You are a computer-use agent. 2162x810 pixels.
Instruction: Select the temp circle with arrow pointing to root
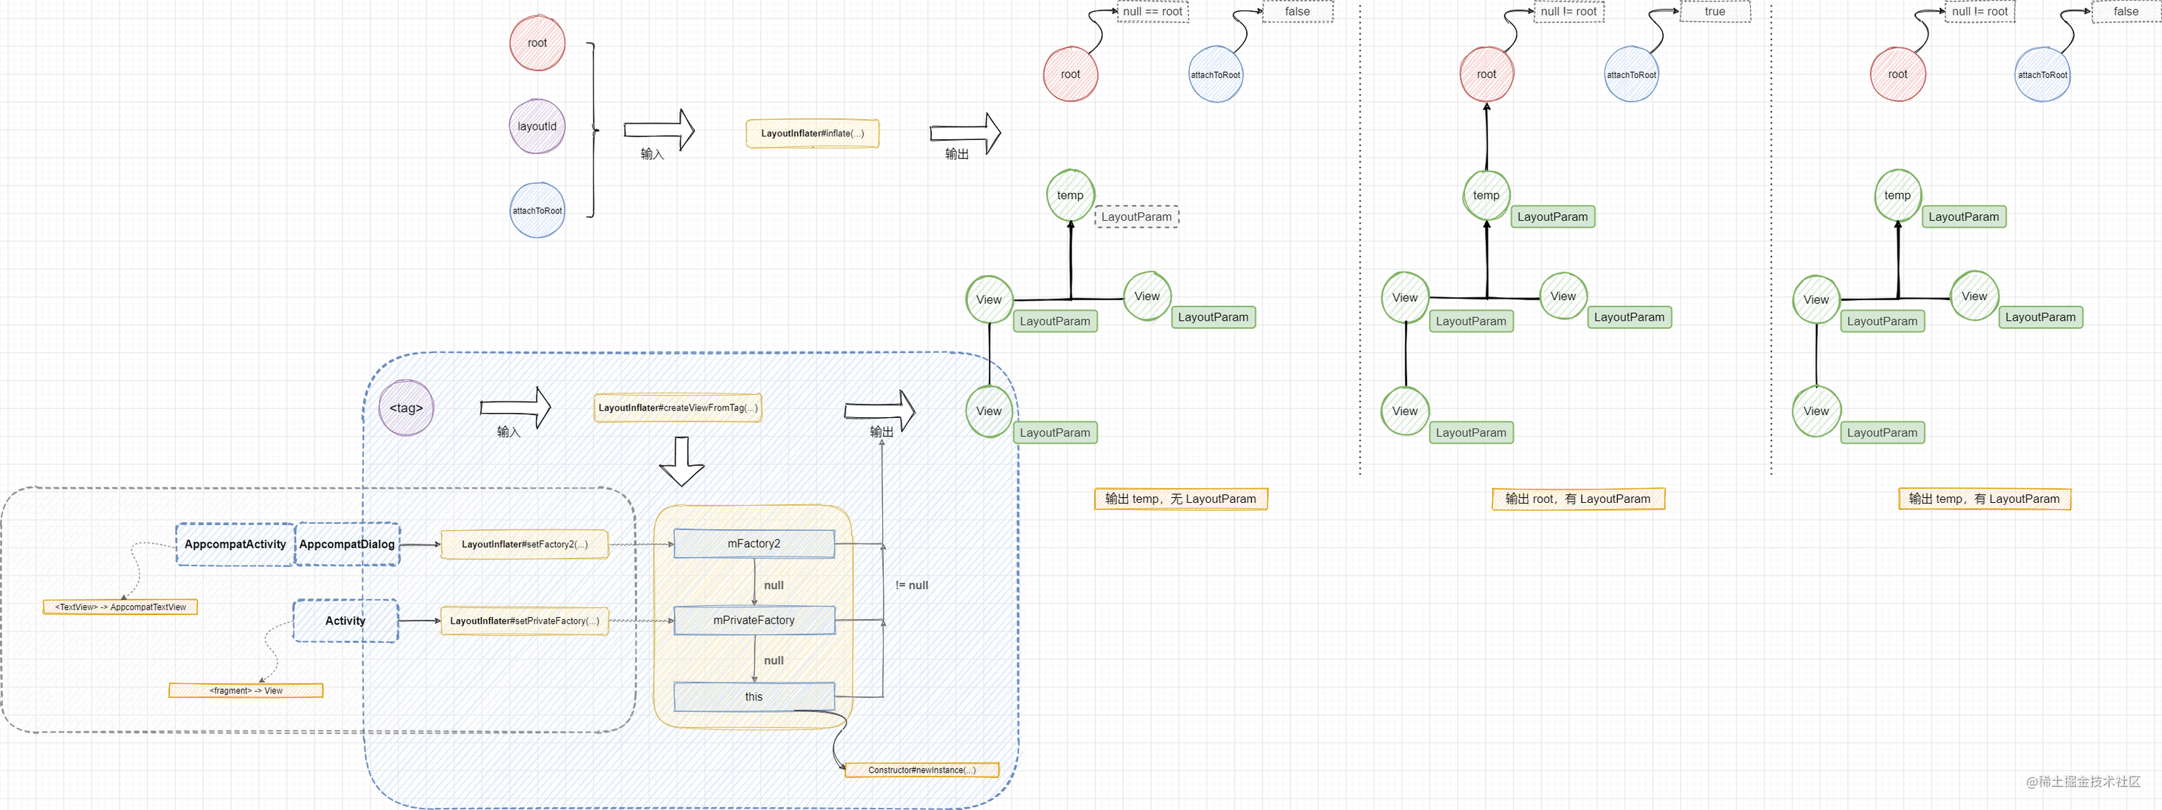click(1486, 196)
